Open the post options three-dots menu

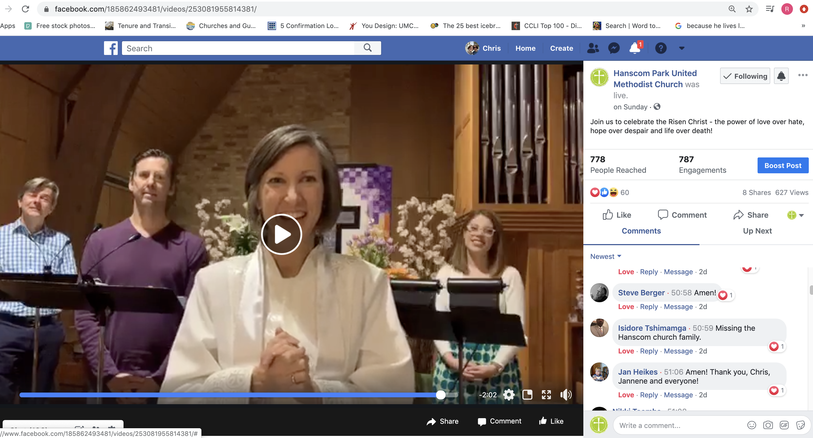coord(803,75)
